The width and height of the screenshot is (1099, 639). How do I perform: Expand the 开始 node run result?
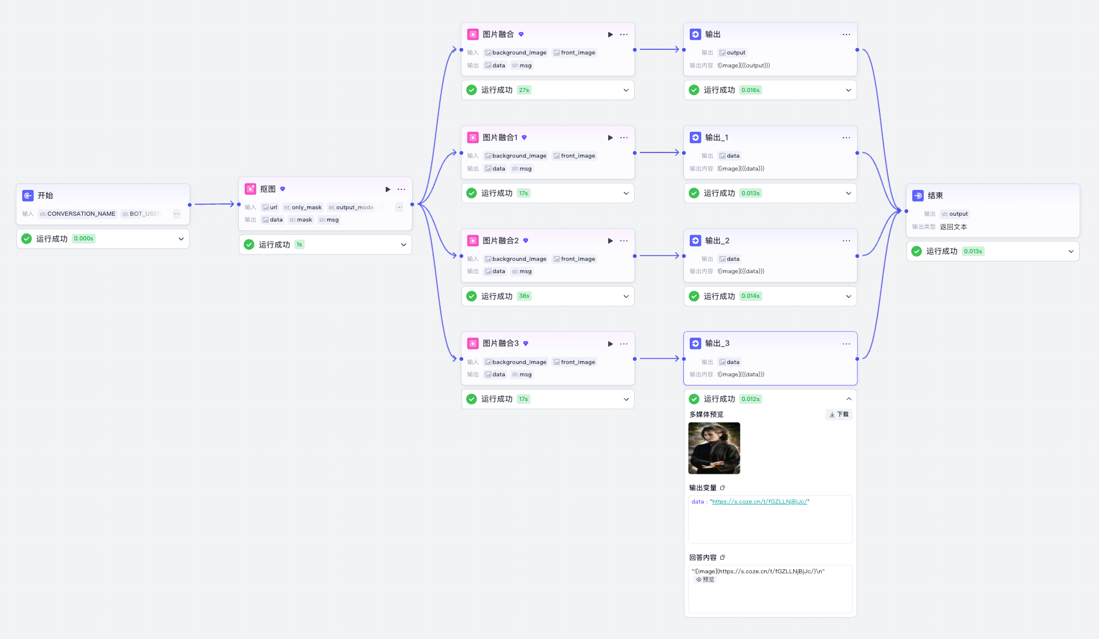tap(181, 239)
